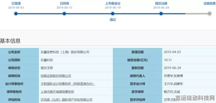Click date 2019-04-15 under 已问询
Screen dimensions: 216x103
[64, 8]
